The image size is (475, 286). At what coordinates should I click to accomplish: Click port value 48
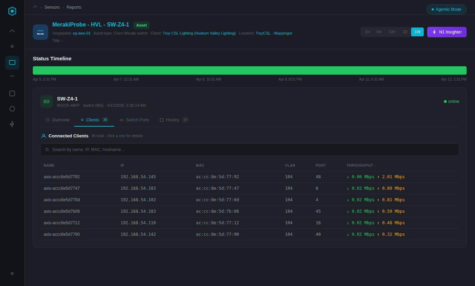318,177
